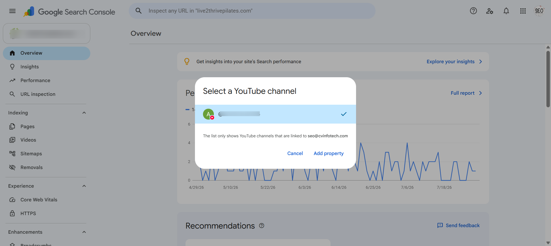This screenshot has height=246, width=551.
Task: Open the hamburger main menu
Action: (x=12, y=11)
